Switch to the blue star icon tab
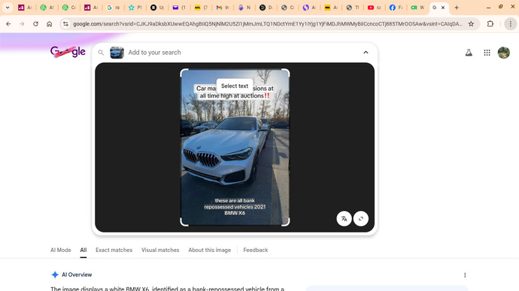519x291 pixels. point(135,7)
